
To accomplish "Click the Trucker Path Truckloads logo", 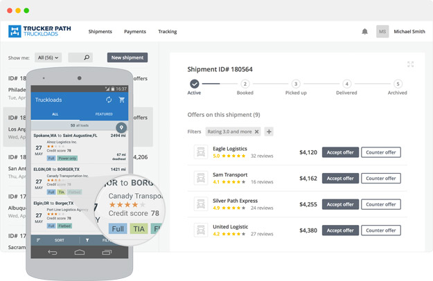I will click(39, 31).
